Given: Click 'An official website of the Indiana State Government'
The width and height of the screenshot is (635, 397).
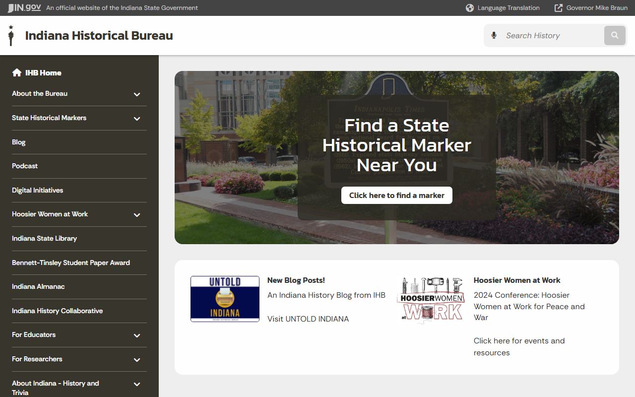Looking at the screenshot, I should click(122, 8).
